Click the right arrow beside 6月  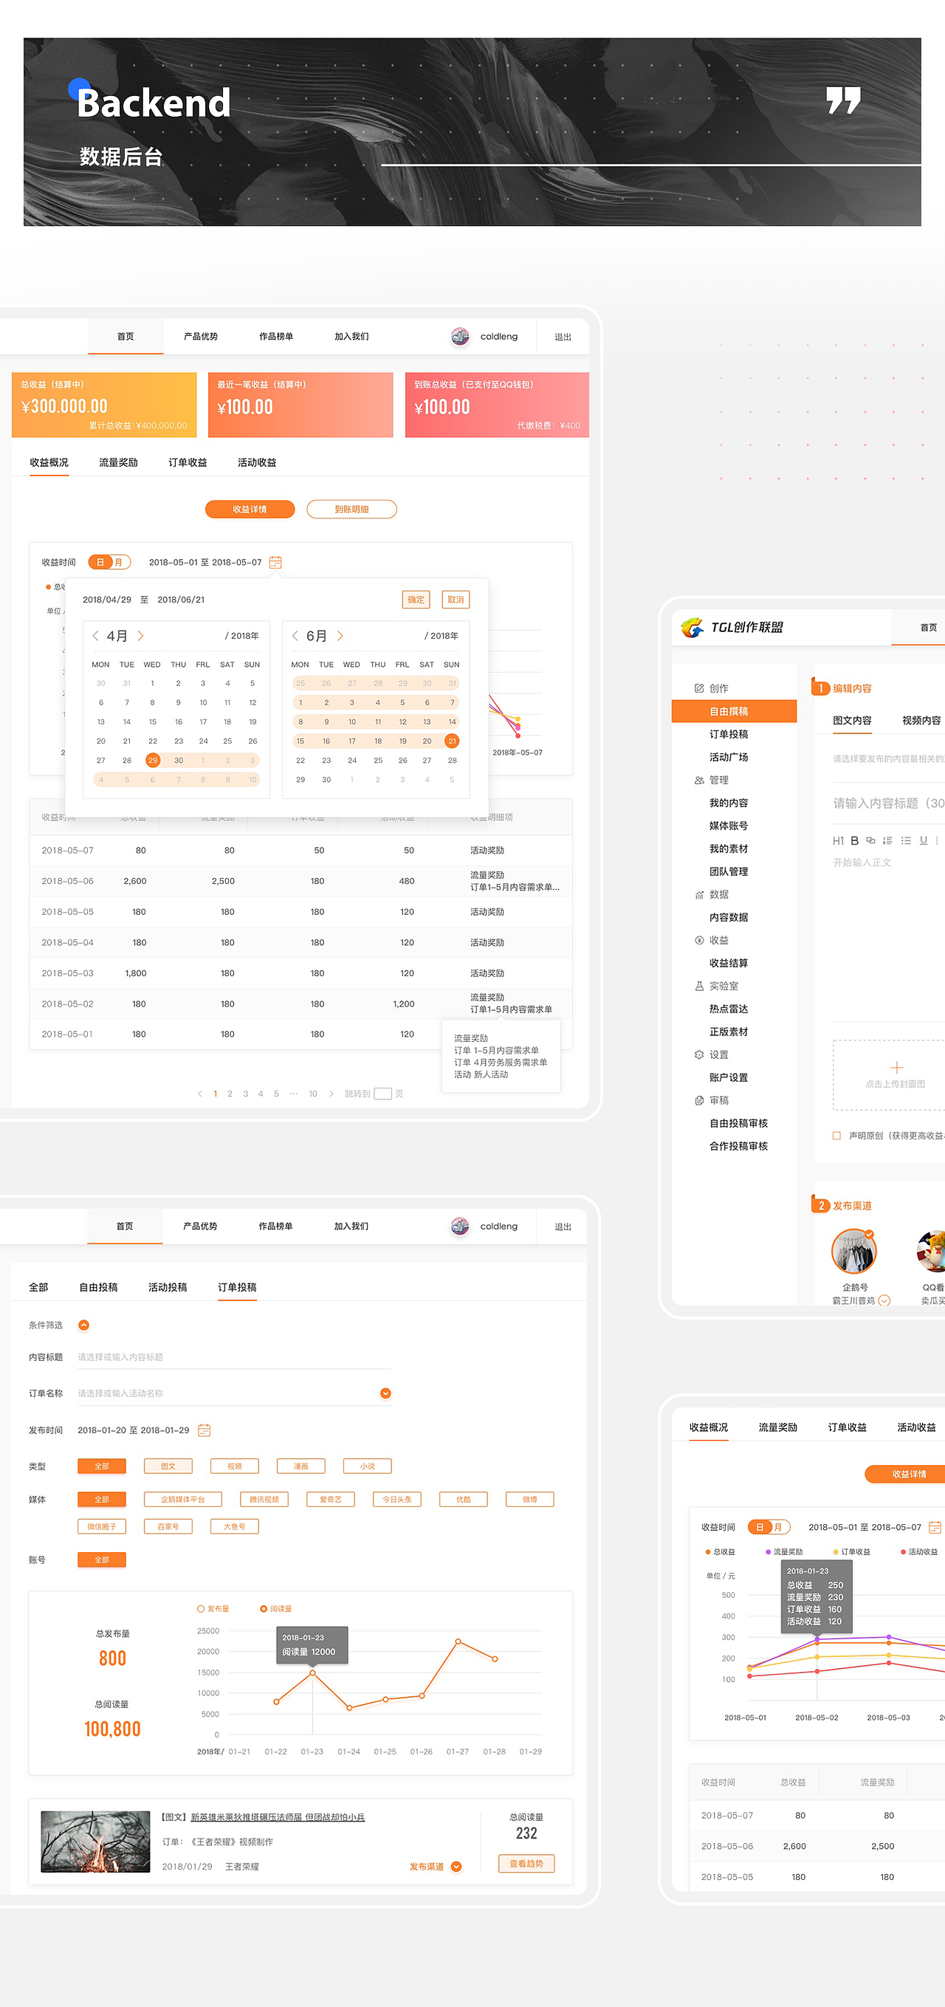click(x=340, y=636)
